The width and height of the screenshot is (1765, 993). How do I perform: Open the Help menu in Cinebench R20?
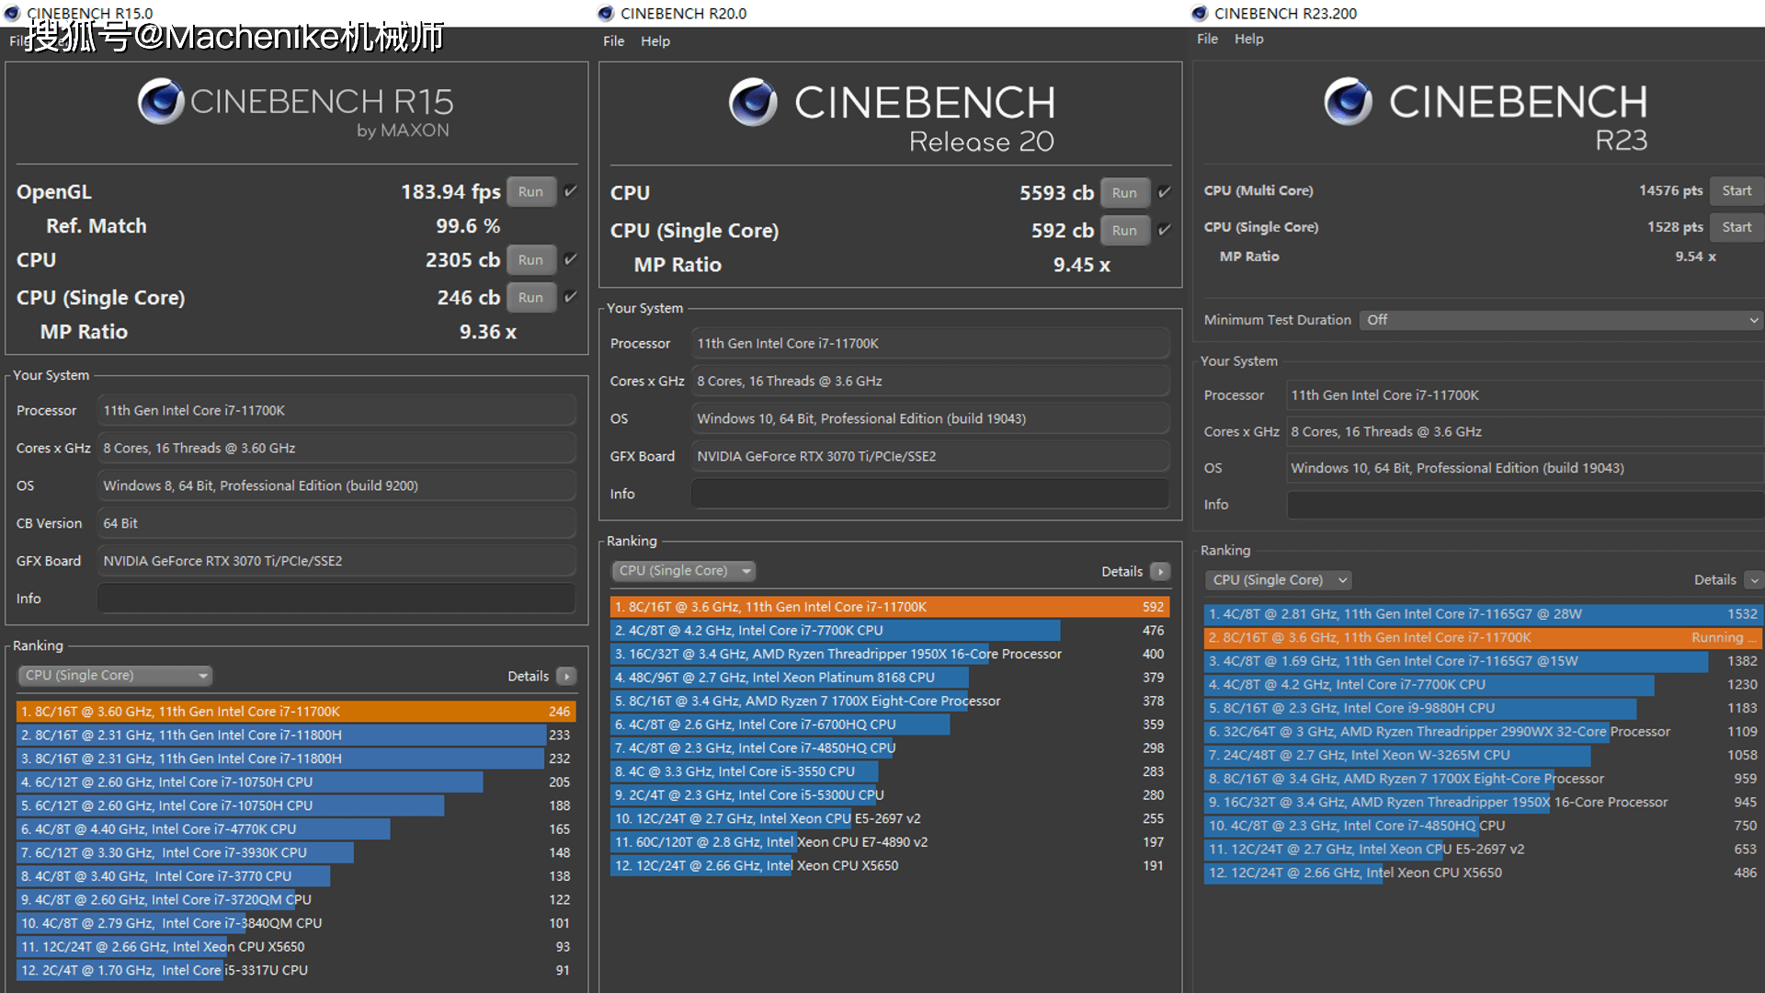655,40
